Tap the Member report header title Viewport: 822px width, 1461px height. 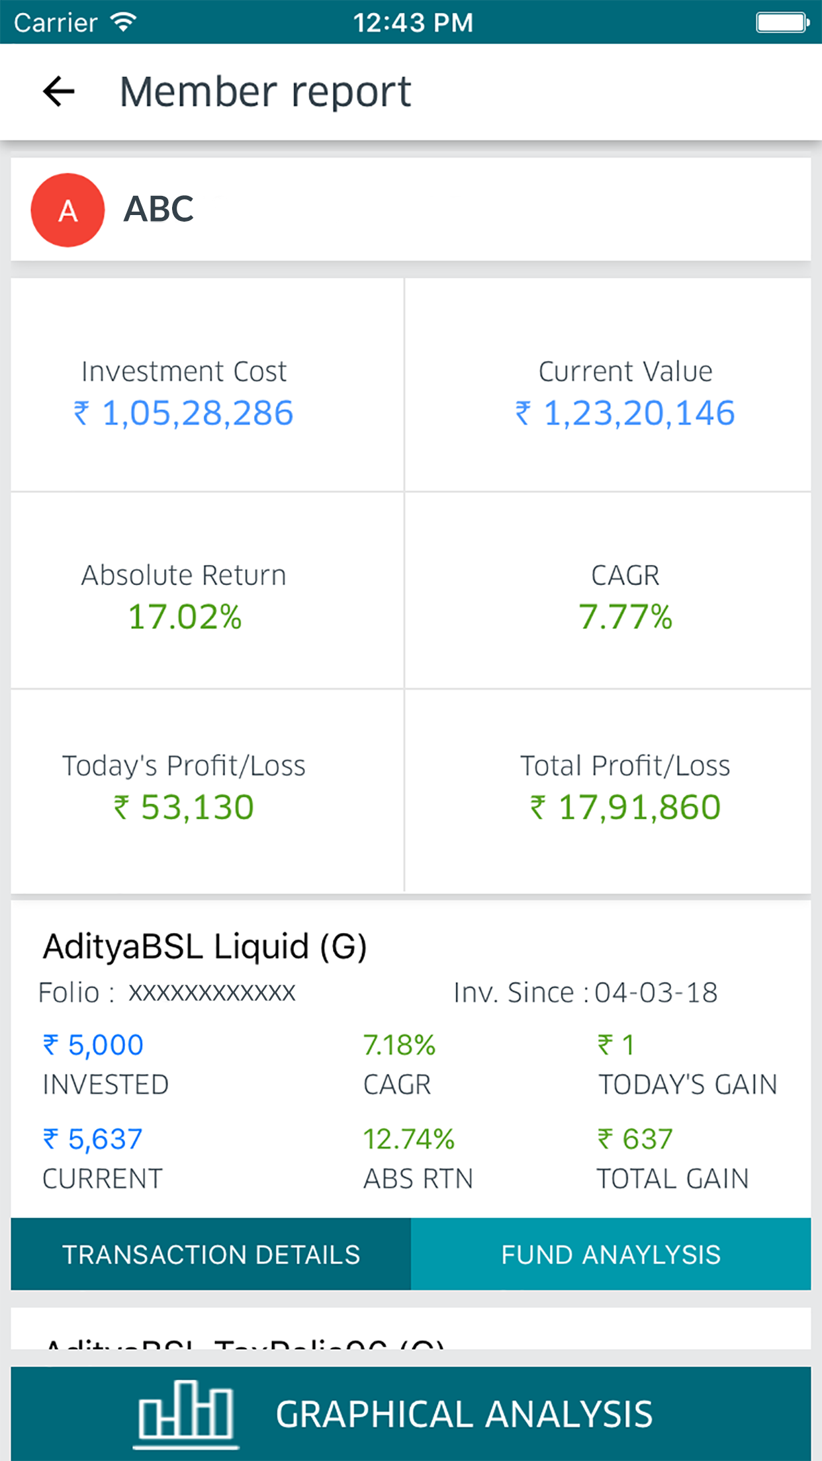coord(265,91)
